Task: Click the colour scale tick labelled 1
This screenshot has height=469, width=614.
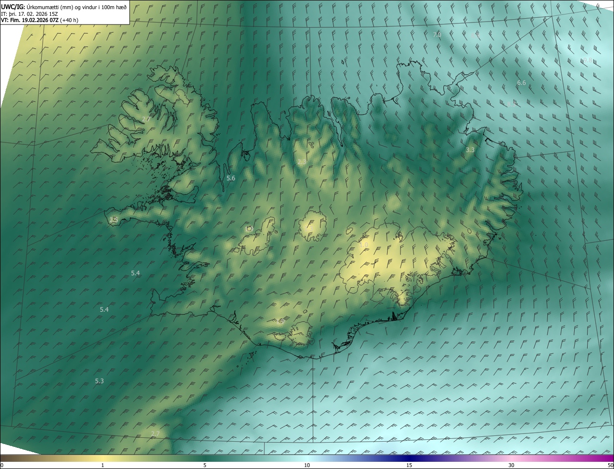Action: [103, 465]
